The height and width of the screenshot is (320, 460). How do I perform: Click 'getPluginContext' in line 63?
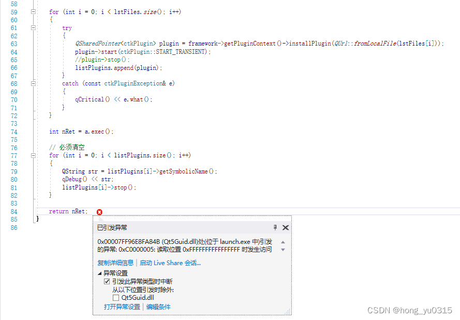[250, 43]
